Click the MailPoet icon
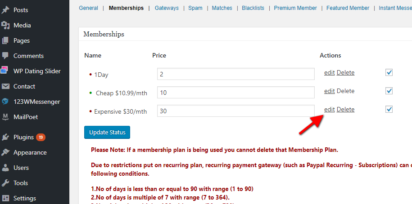Image resolution: width=412 pixels, height=204 pixels. pyautogui.click(x=5, y=117)
